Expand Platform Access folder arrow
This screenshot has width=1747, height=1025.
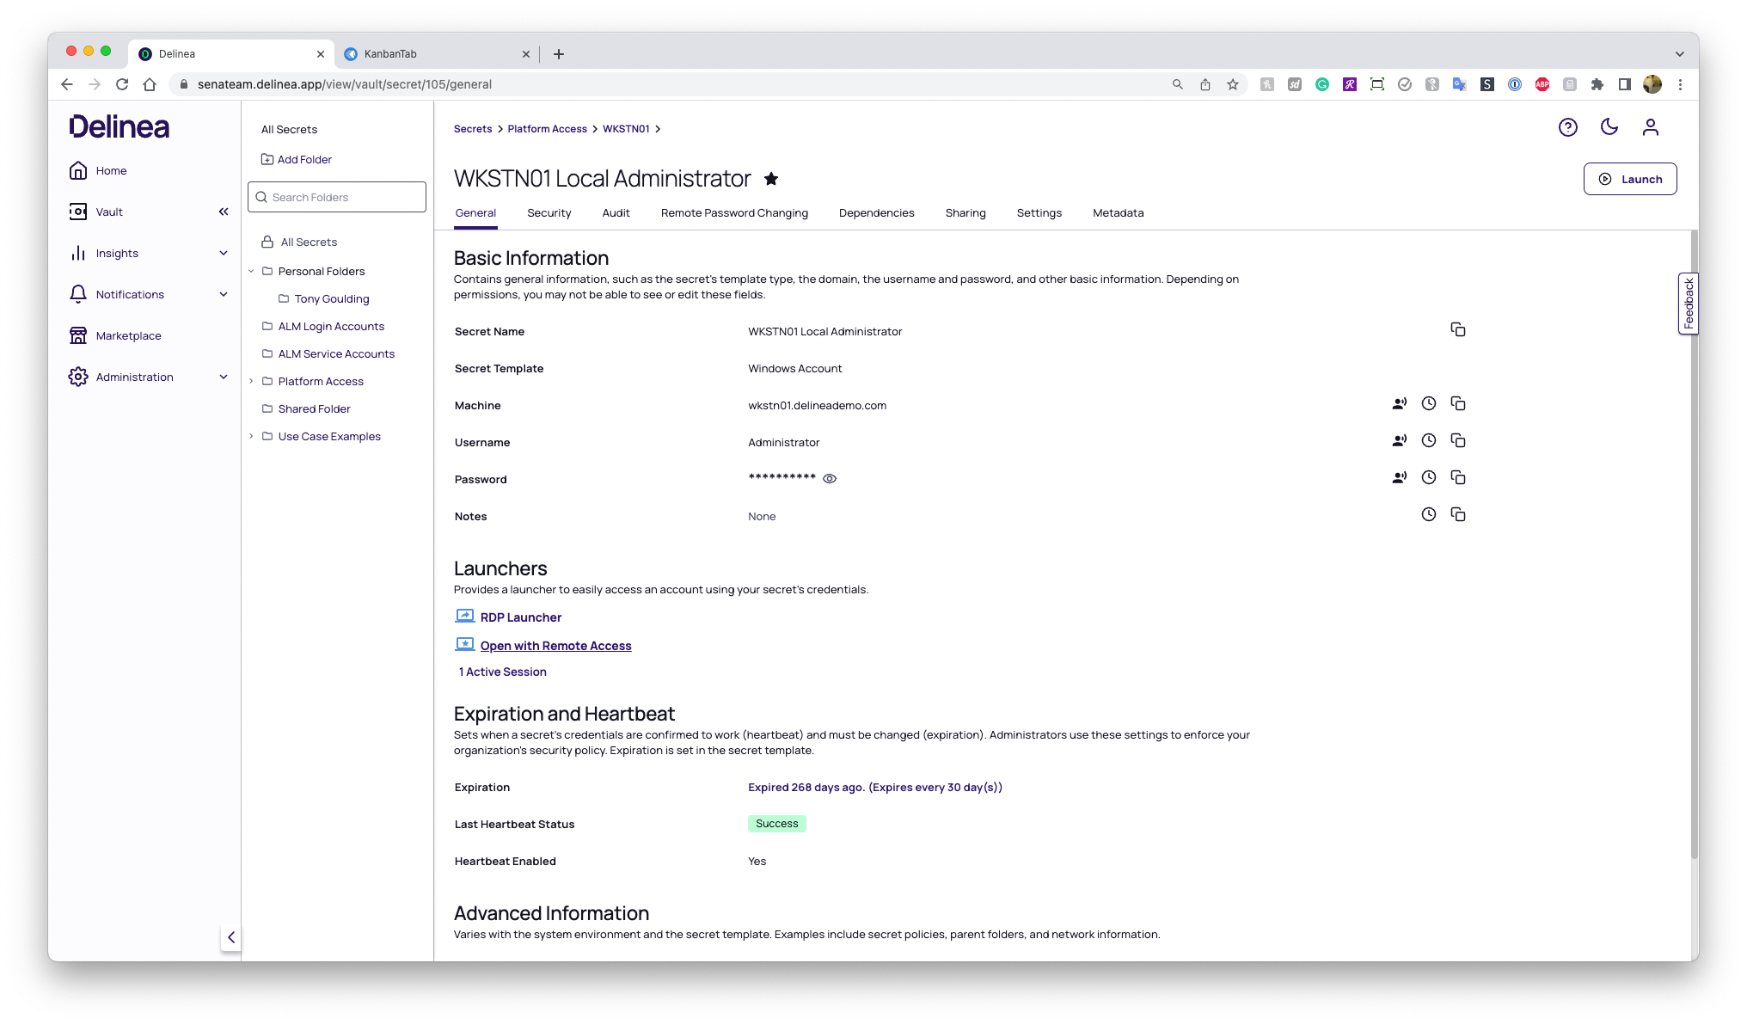coord(251,382)
